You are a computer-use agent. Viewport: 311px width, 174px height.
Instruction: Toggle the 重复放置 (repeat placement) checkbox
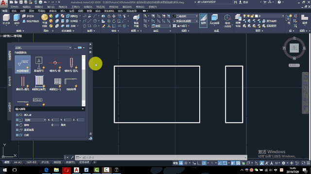tap(17, 130)
